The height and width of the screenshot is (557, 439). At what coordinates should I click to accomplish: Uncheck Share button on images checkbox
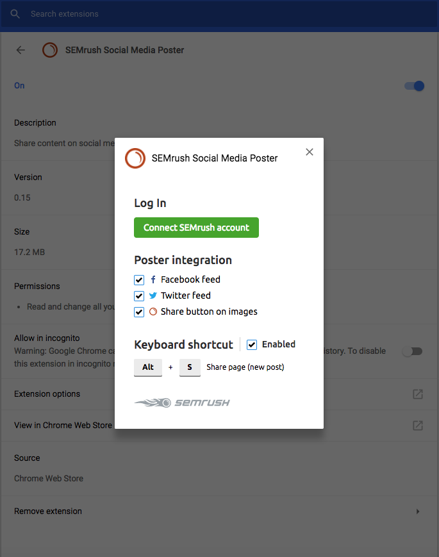139,312
